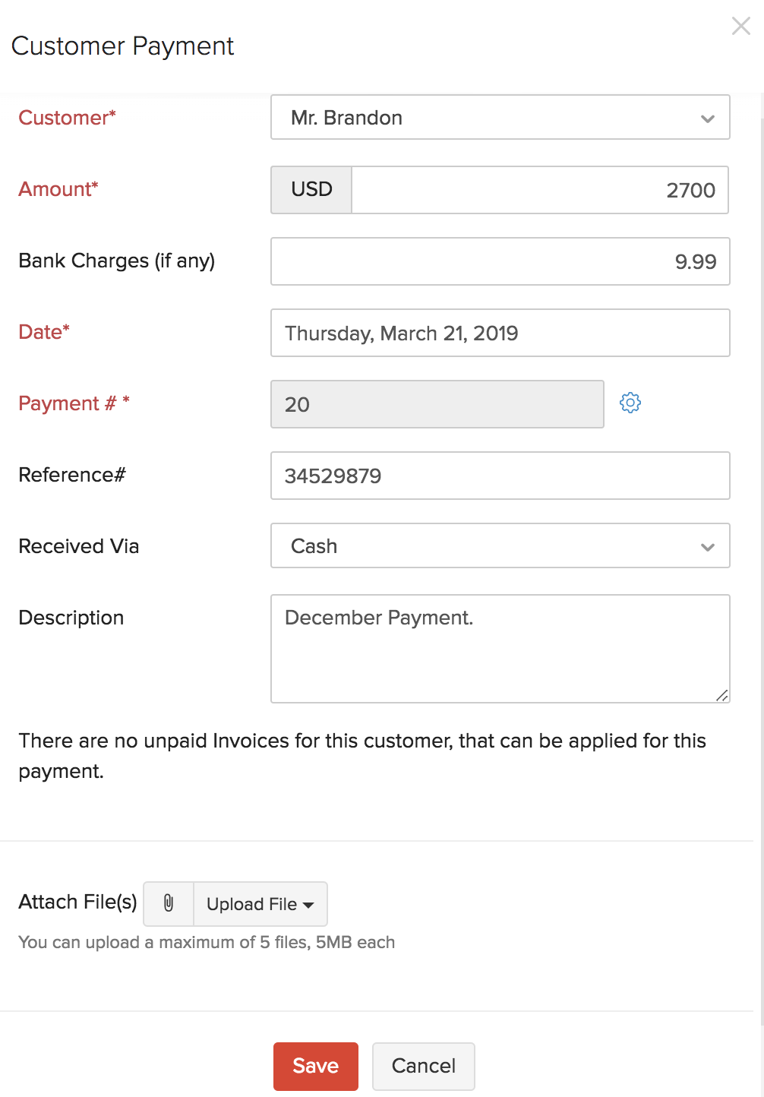
Task: Click the Bank Charges input field
Action: pyautogui.click(x=499, y=261)
